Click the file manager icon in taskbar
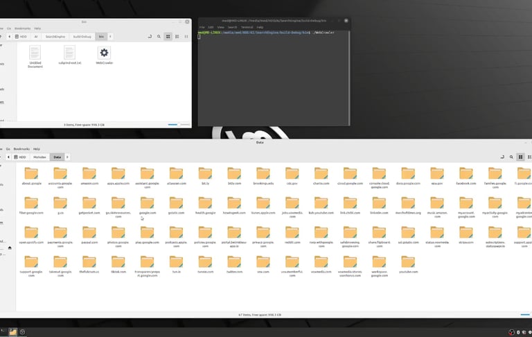The height and width of the screenshot is (337, 532). pos(12,332)
